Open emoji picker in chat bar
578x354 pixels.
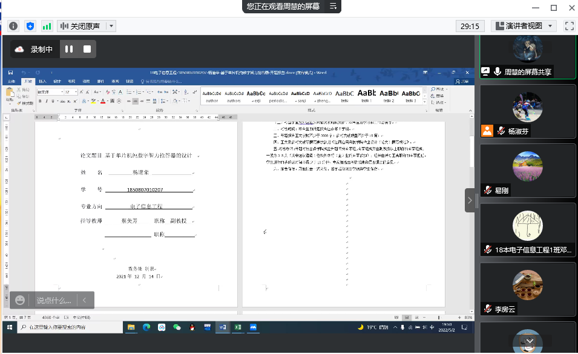(21, 300)
